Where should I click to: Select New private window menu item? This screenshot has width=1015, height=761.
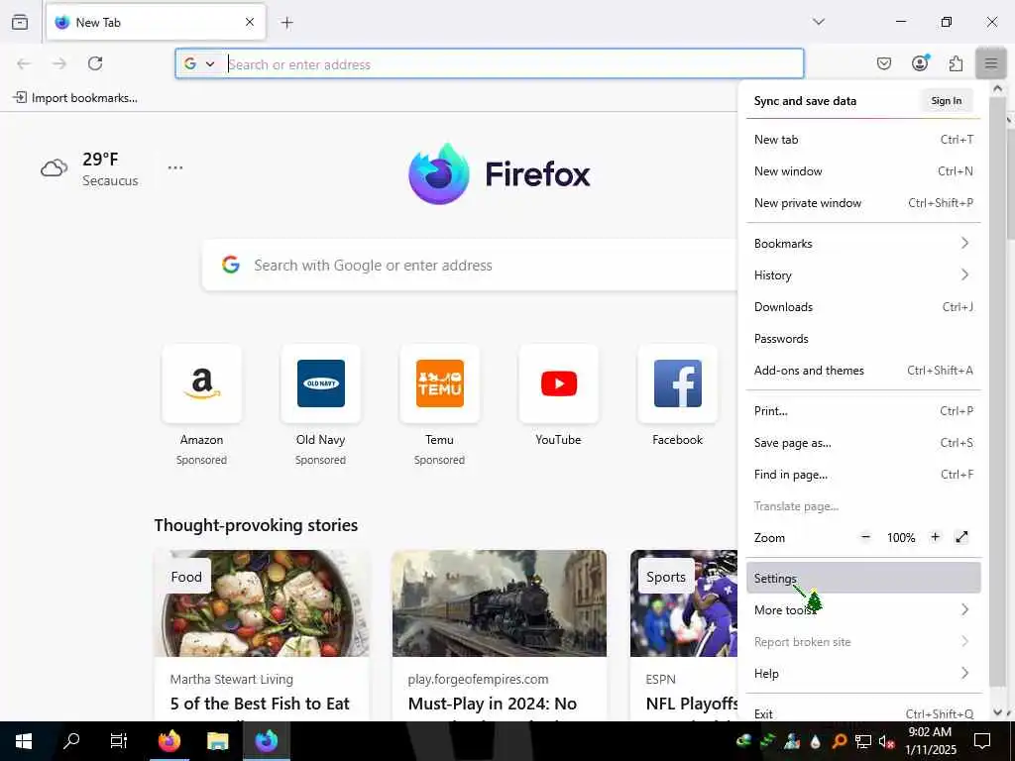863,202
